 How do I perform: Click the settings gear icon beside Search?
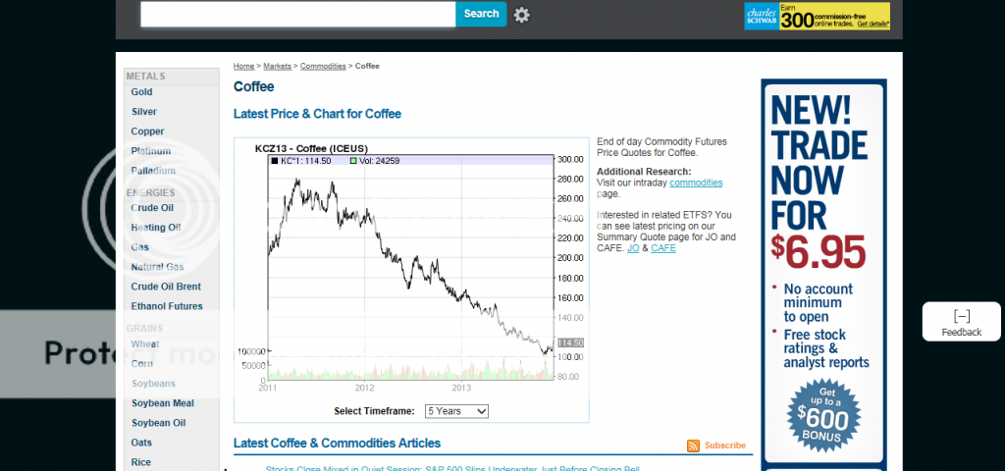click(x=521, y=14)
